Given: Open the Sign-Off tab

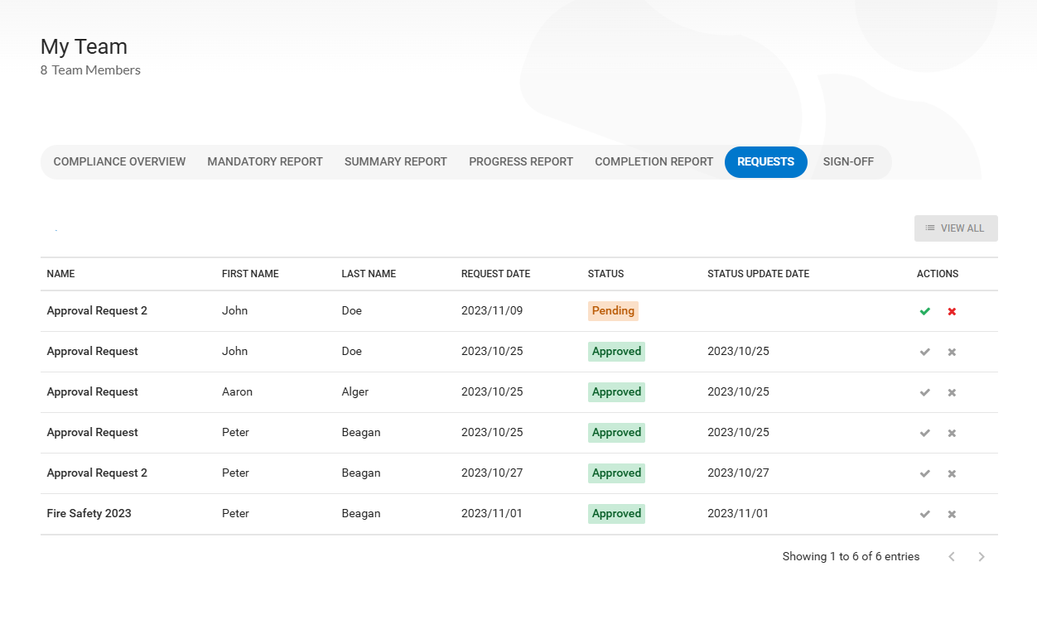Looking at the screenshot, I should pyautogui.click(x=848, y=162).
